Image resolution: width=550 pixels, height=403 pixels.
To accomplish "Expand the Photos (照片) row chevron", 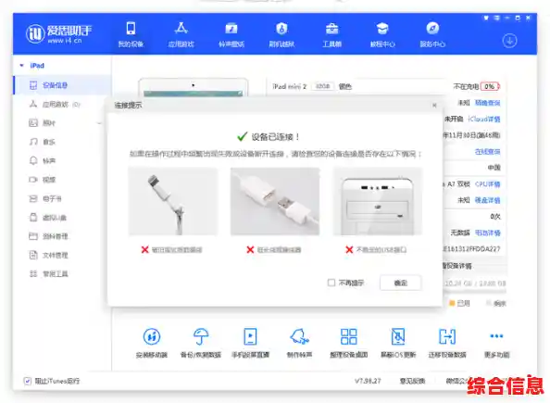I will click(x=99, y=123).
